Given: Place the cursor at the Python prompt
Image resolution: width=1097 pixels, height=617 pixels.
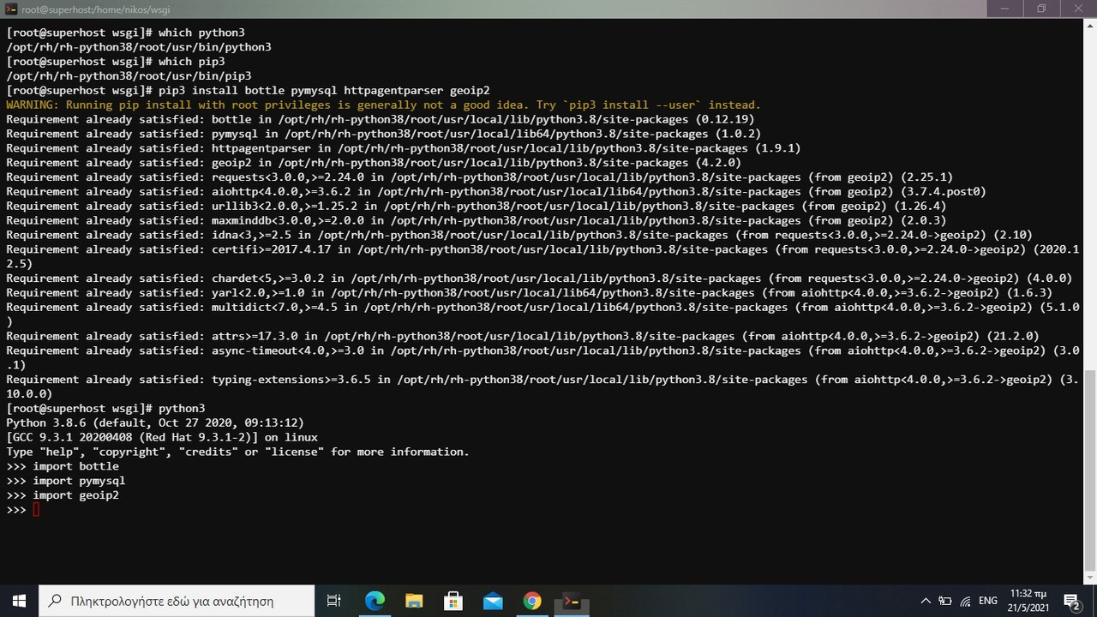Looking at the screenshot, I should click(x=36, y=509).
